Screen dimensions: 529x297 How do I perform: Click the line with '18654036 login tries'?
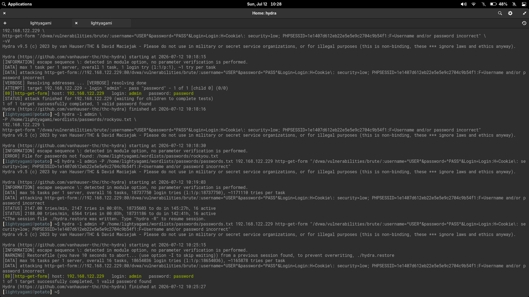[144, 261]
